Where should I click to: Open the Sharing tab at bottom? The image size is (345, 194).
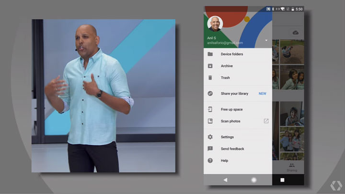coord(292,167)
